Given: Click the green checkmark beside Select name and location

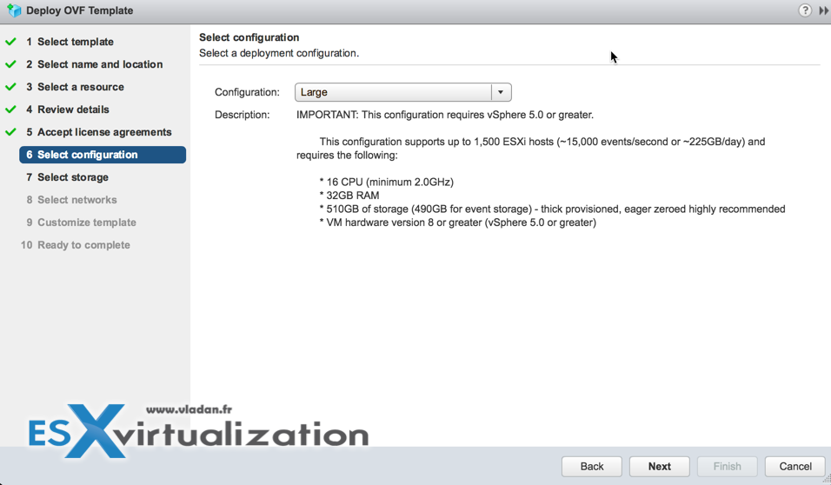Looking at the screenshot, I should pyautogui.click(x=10, y=64).
